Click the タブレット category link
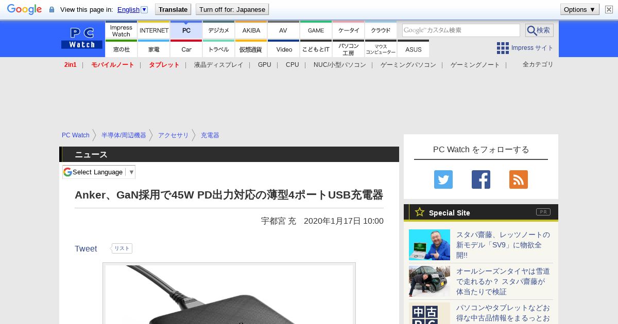The width and height of the screenshot is (618, 324). click(x=164, y=65)
